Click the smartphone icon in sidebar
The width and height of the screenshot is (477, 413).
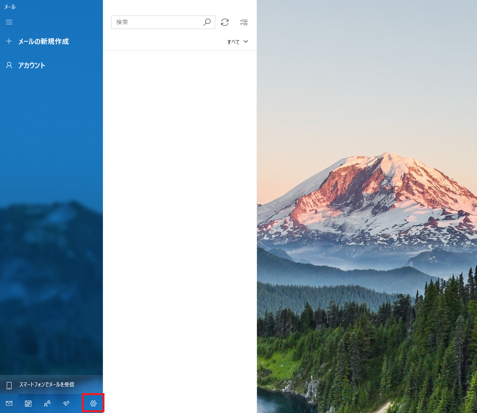tap(9, 385)
